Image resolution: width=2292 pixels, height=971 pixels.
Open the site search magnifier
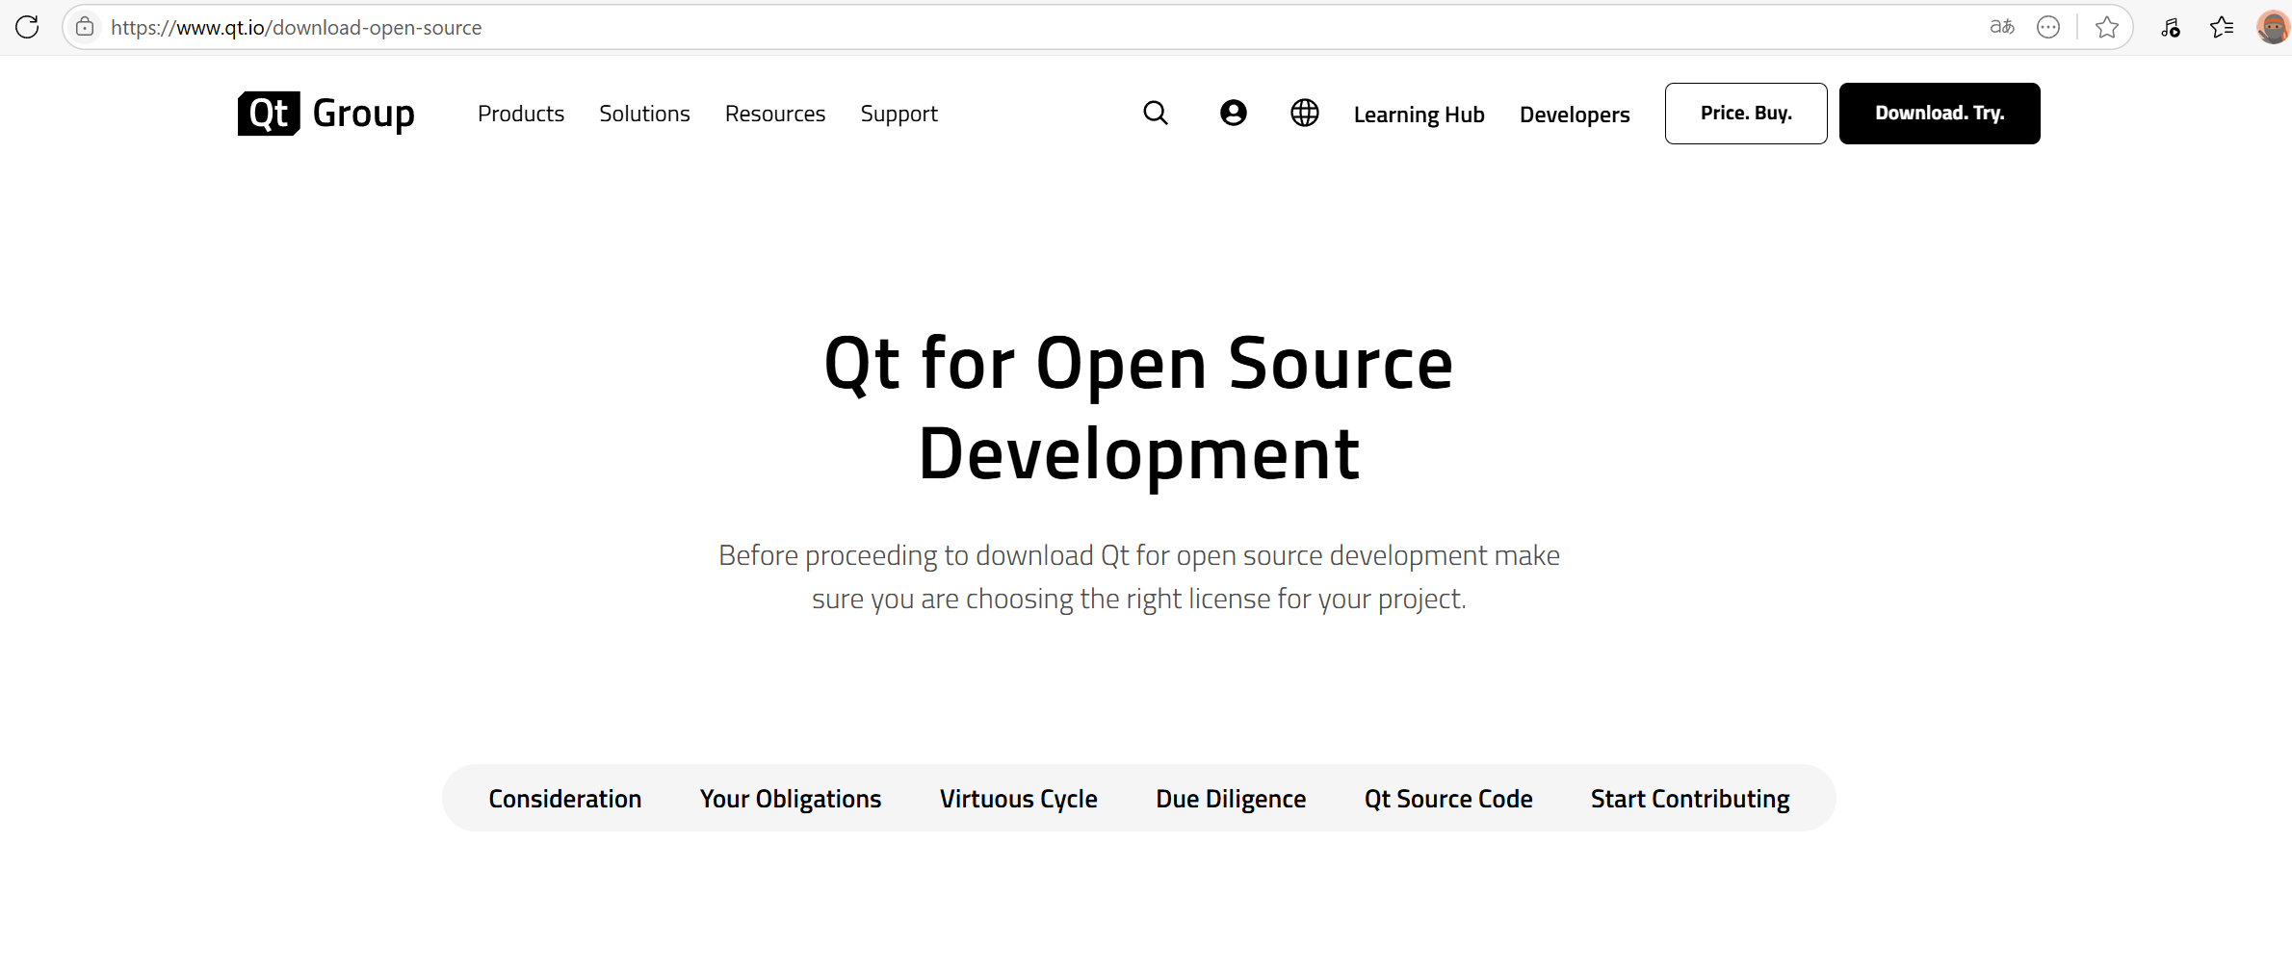tap(1156, 114)
